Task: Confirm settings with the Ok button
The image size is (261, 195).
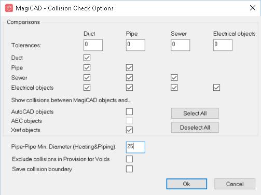Action: pyautogui.click(x=186, y=184)
